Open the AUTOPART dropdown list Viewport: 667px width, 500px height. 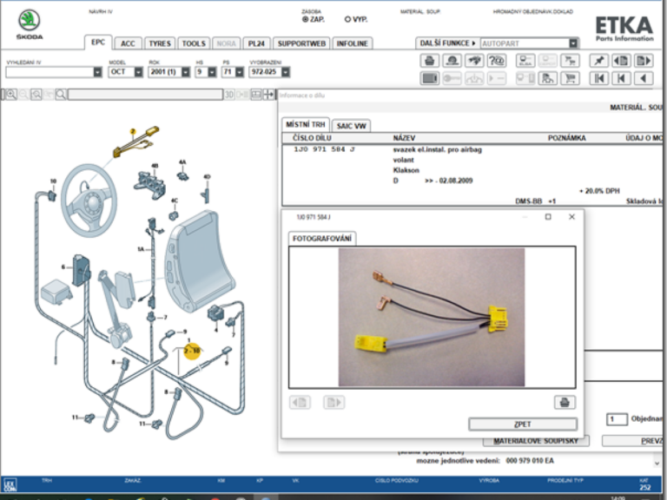[573, 43]
